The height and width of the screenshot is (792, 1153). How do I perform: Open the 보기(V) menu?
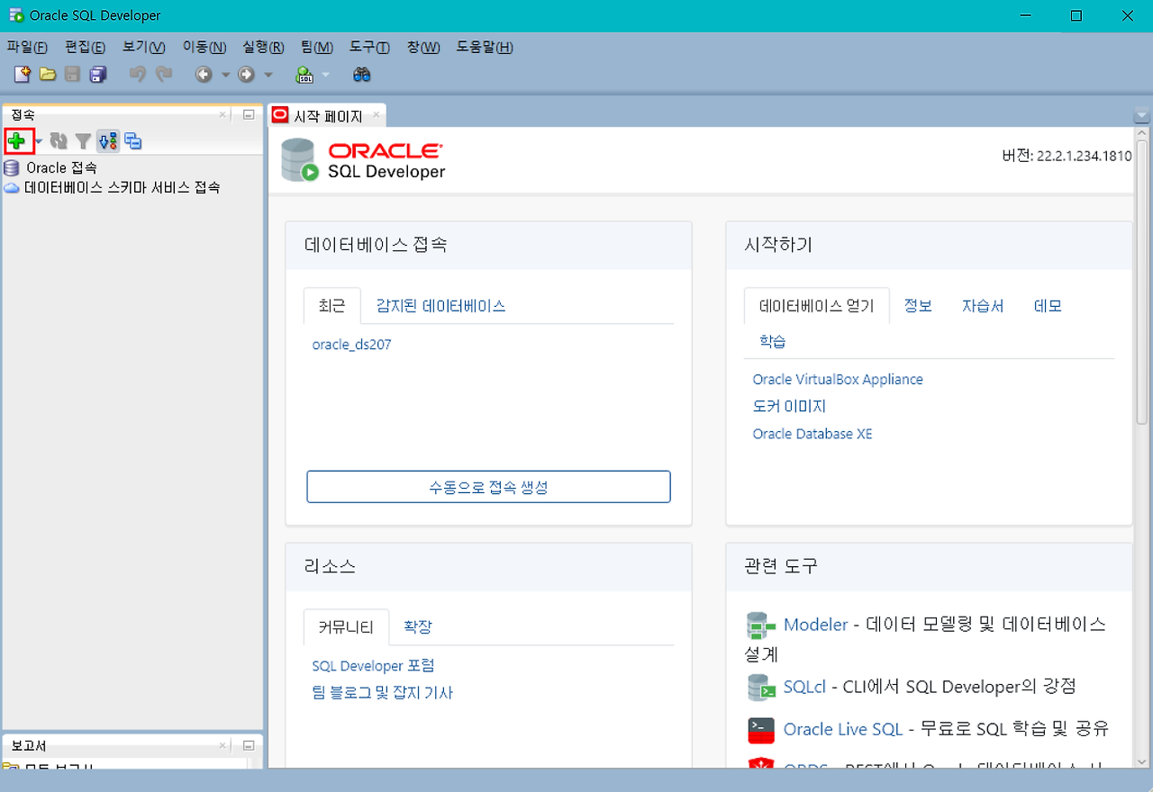pyautogui.click(x=144, y=47)
